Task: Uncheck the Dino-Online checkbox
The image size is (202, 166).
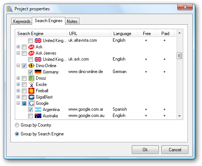Action: coord(24,66)
